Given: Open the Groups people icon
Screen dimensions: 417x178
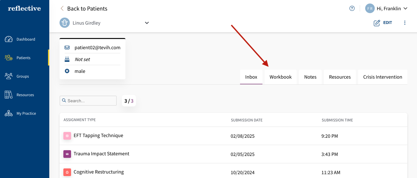Looking at the screenshot, I should coord(9,76).
